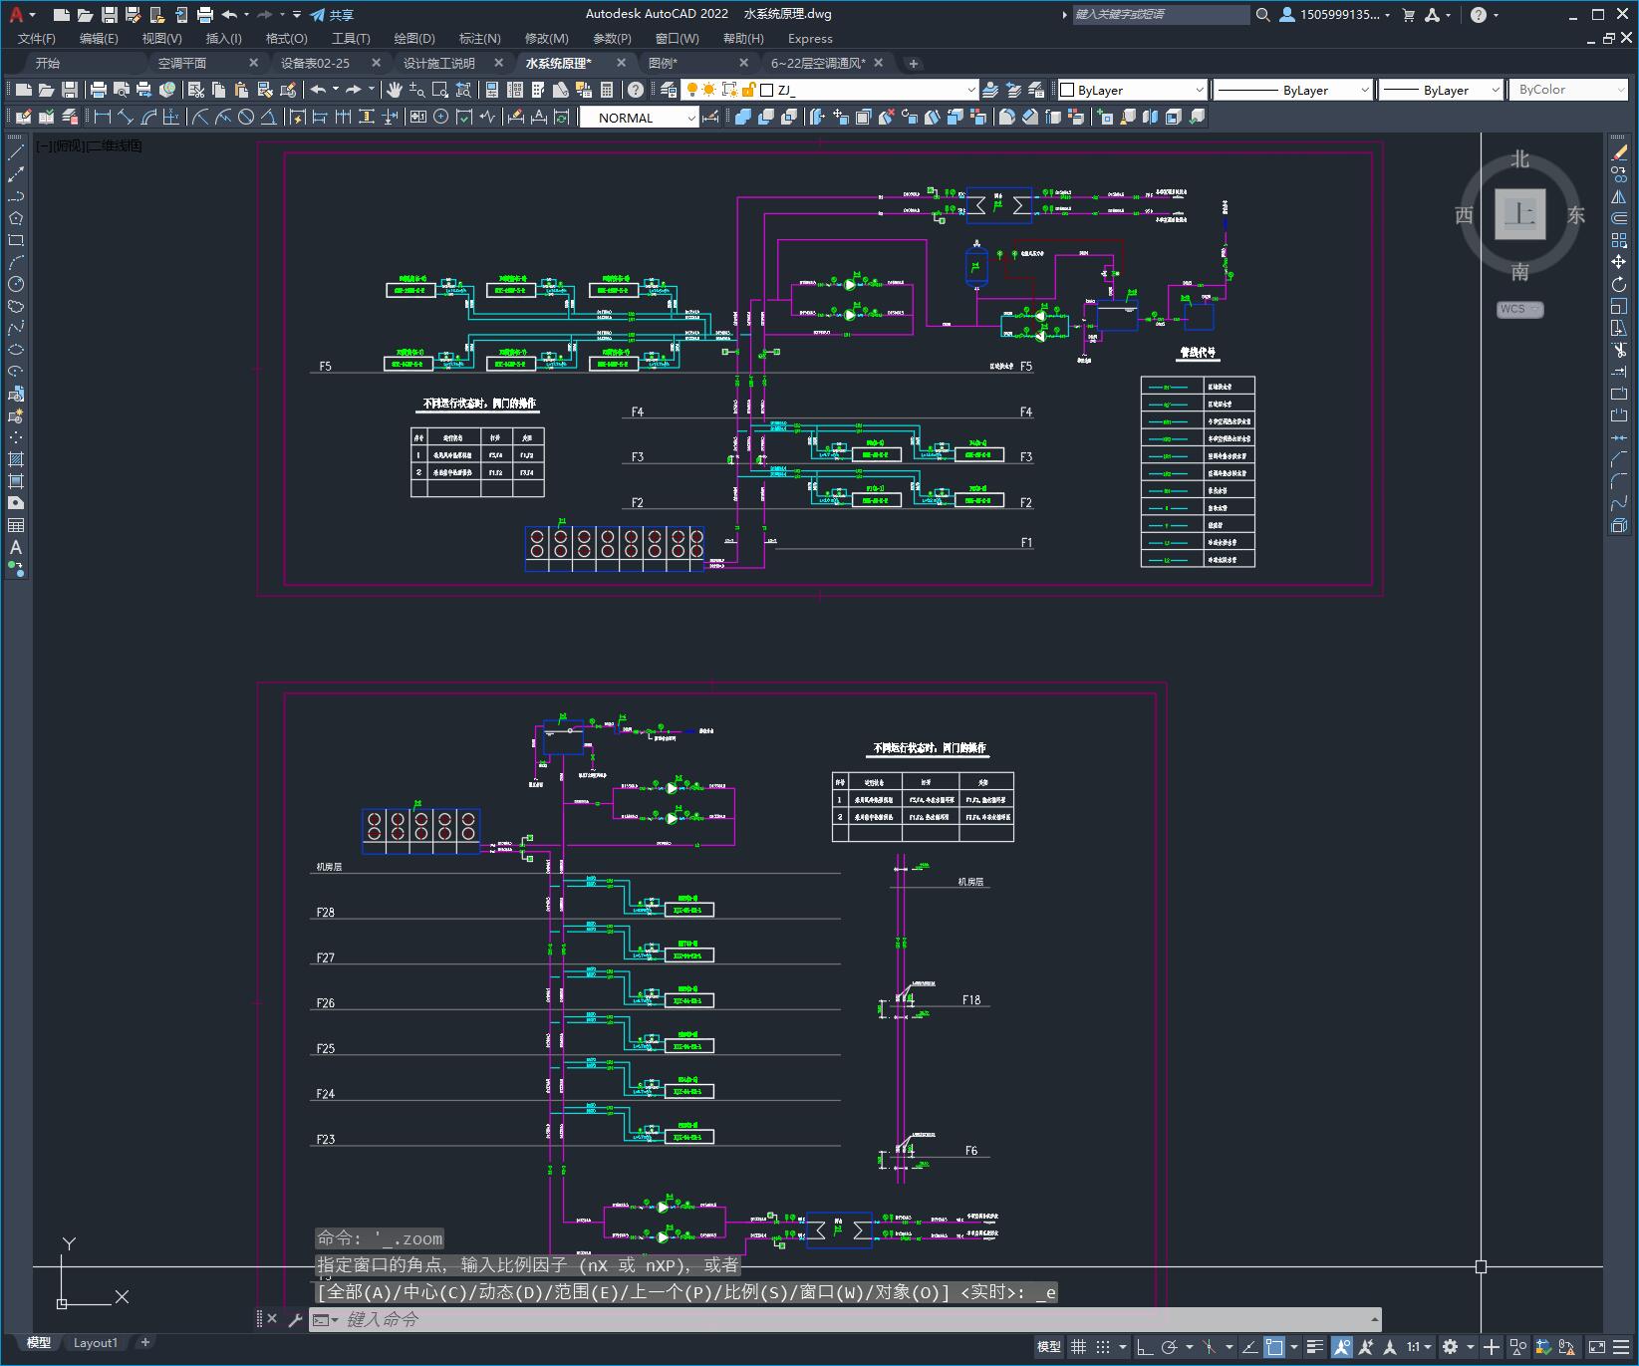Switch to the Layout1 tab

[96, 1342]
